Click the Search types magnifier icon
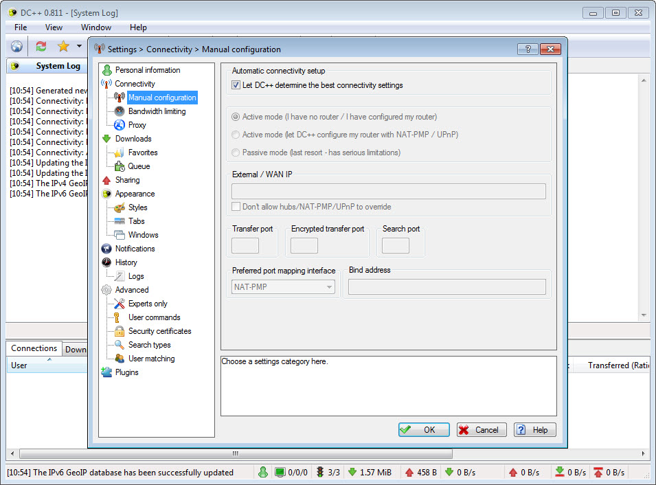 pyautogui.click(x=120, y=345)
